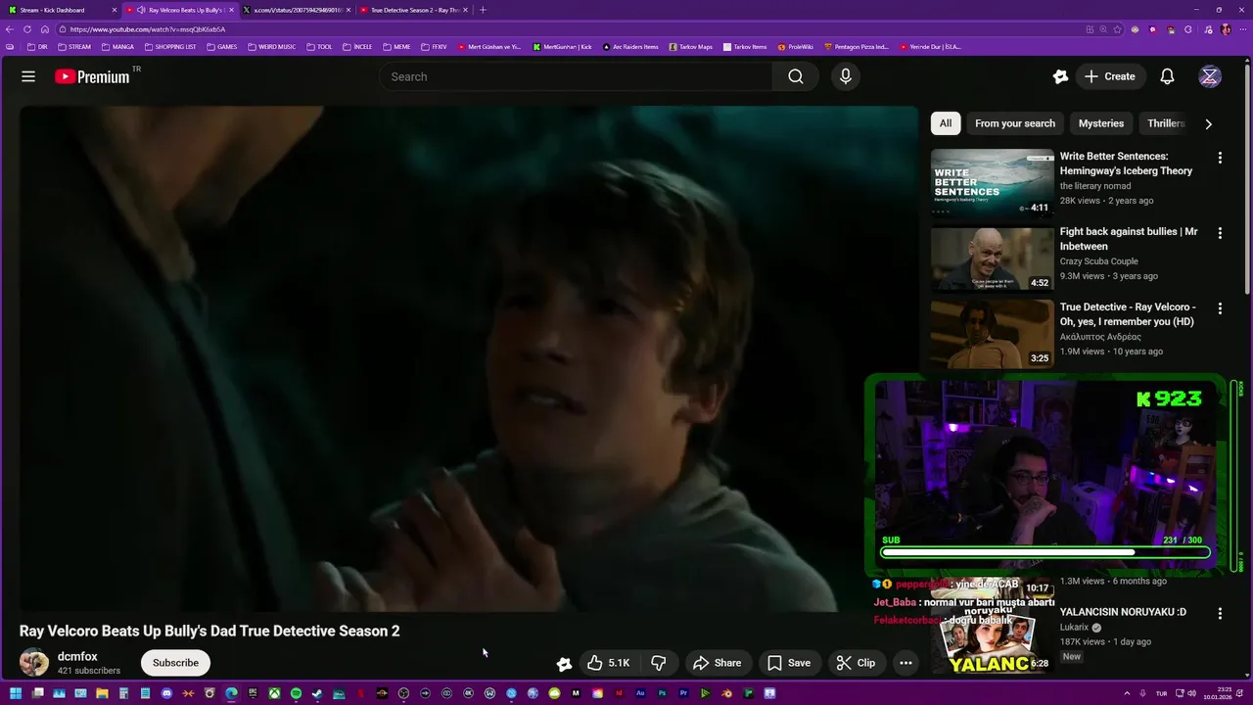Open Epic Games launcher from taskbar

(x=253, y=693)
